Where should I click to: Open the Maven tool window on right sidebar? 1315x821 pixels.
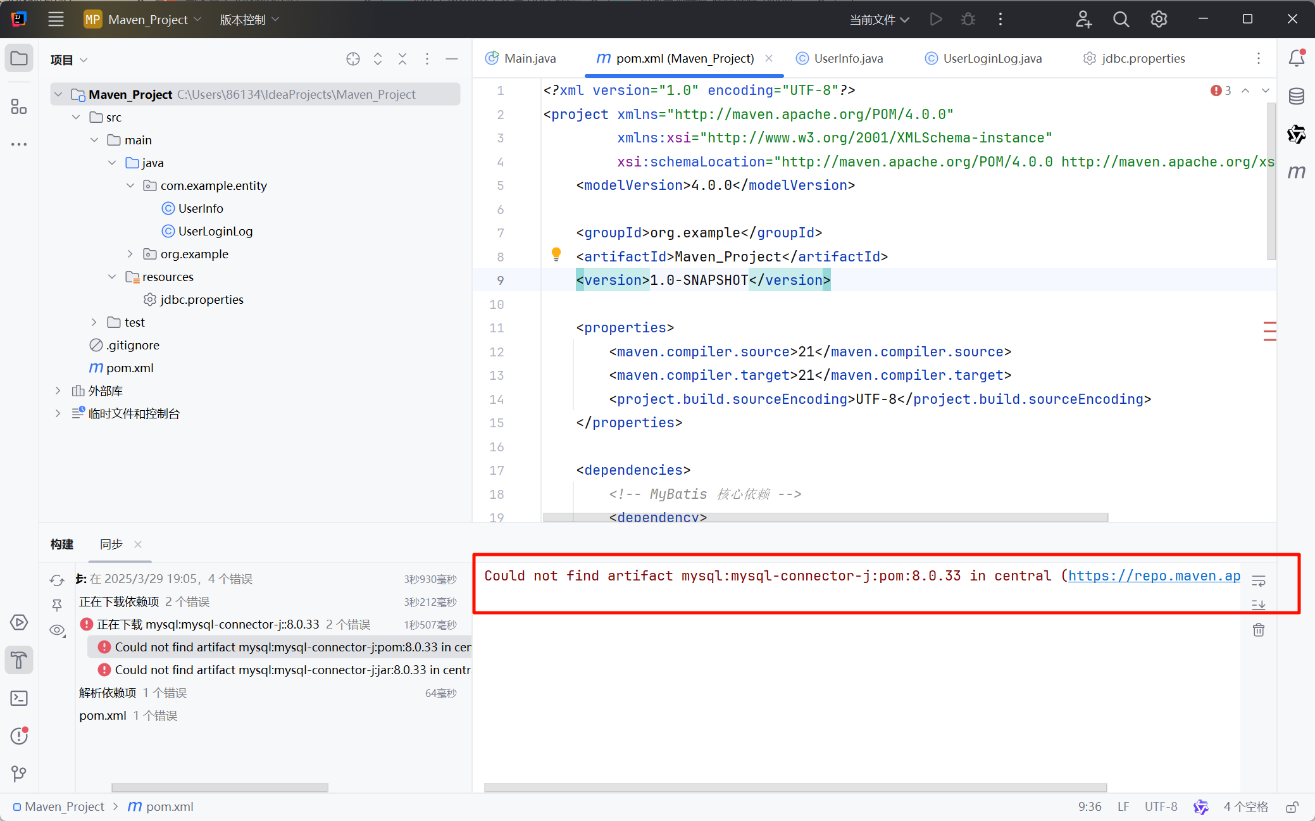(x=1296, y=172)
